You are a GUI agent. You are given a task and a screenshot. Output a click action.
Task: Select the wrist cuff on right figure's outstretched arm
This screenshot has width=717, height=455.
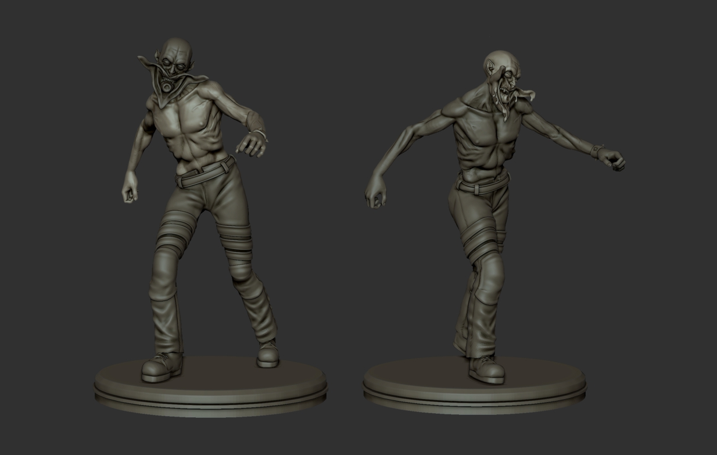tap(596, 151)
